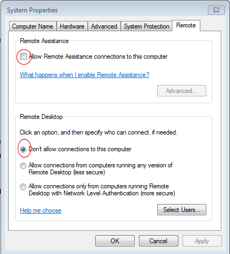The height and width of the screenshot is (254, 230).
Task: Close the System Properties dialog
Action: click(216, 10)
